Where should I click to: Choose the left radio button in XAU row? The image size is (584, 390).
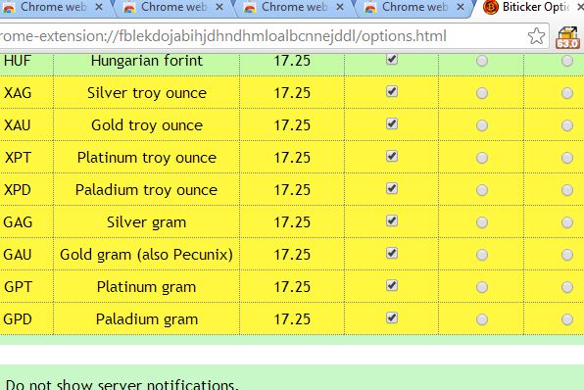coord(482,125)
